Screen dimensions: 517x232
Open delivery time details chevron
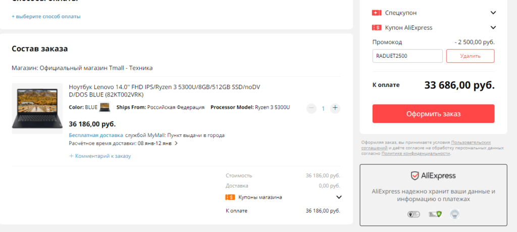pos(176,144)
